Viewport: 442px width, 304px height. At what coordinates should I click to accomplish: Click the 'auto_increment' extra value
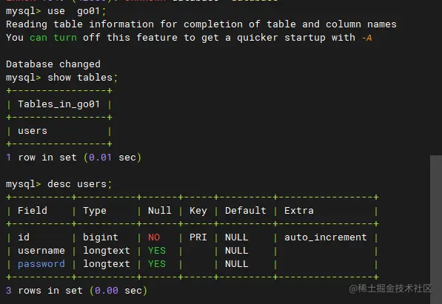tap(326, 237)
